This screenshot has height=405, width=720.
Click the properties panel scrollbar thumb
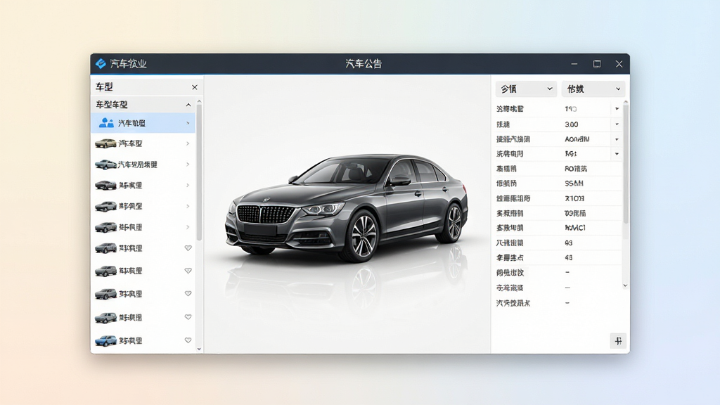(x=625, y=165)
